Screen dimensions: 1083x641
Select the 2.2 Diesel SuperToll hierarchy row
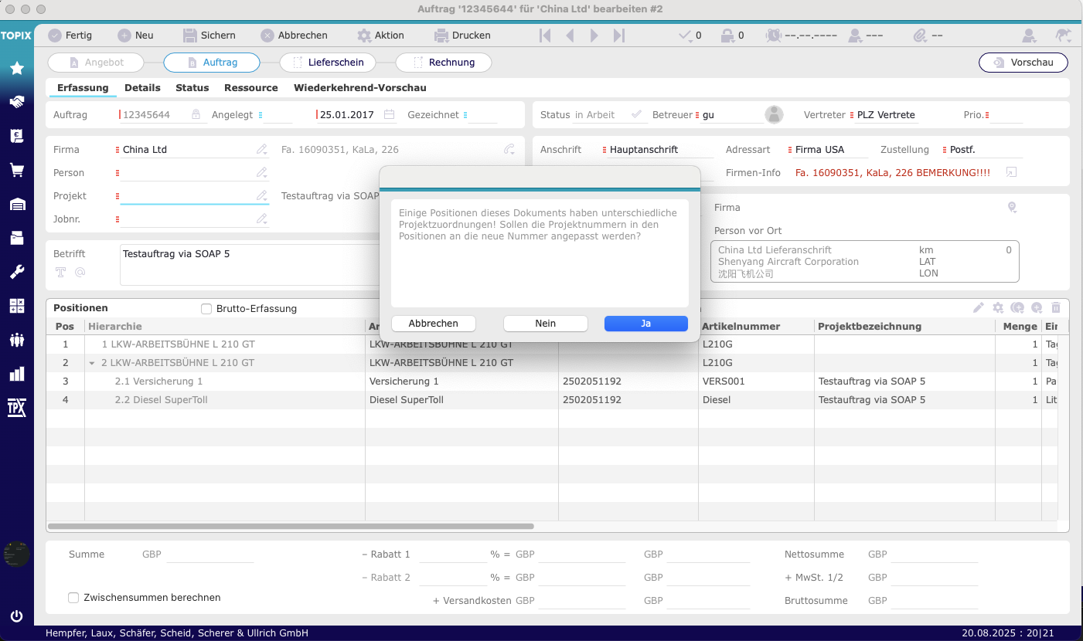coord(225,400)
